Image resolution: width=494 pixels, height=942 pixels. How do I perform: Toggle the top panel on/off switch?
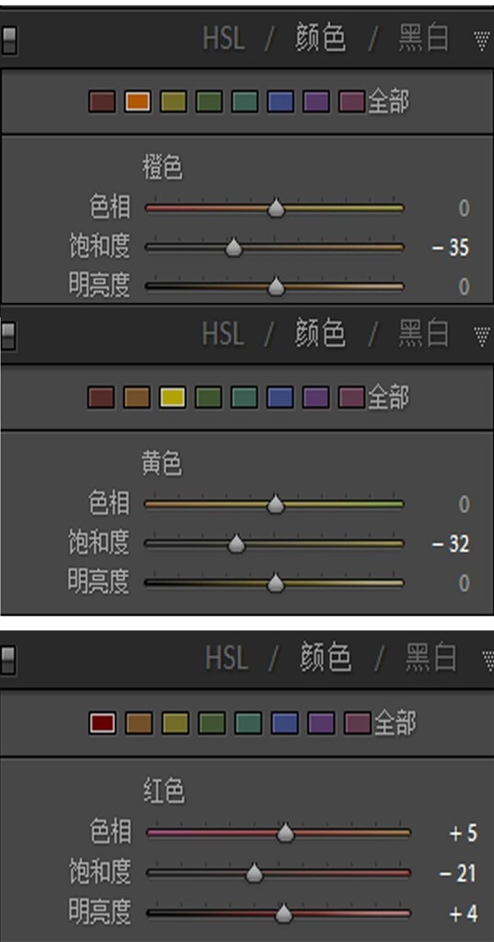(9, 40)
